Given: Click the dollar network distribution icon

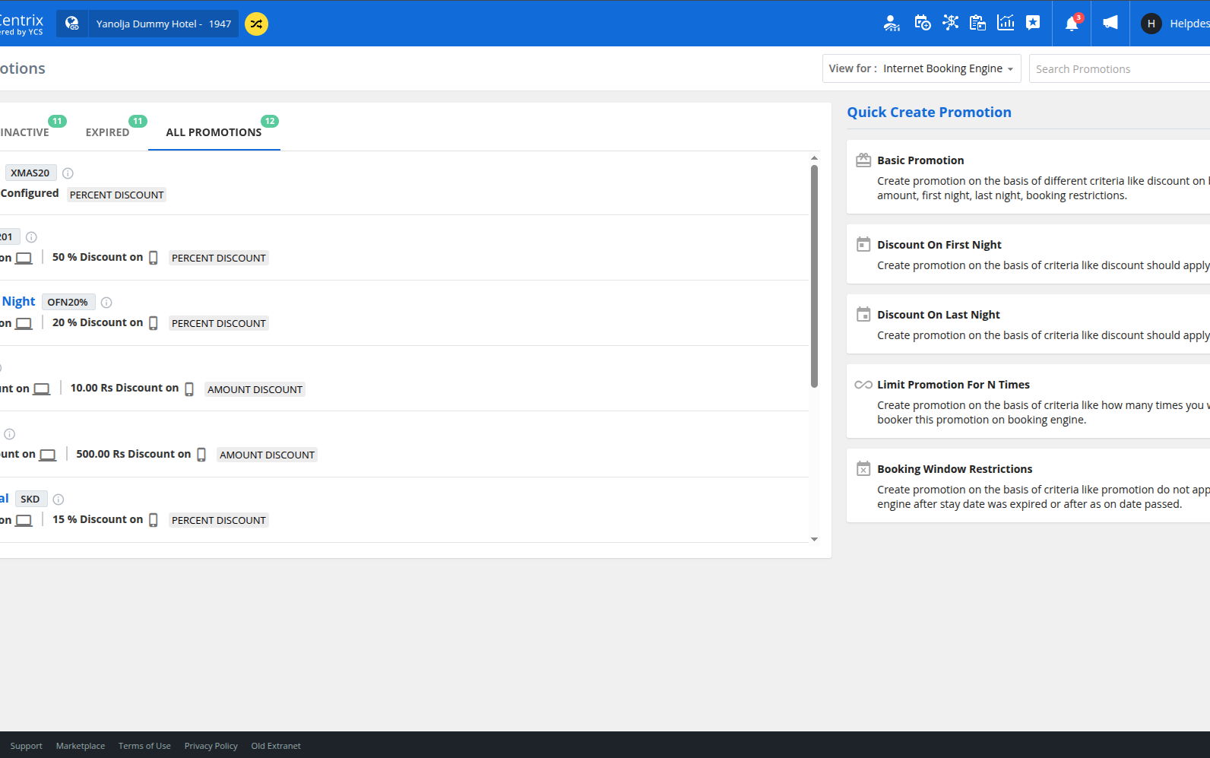Looking at the screenshot, I should tap(950, 23).
